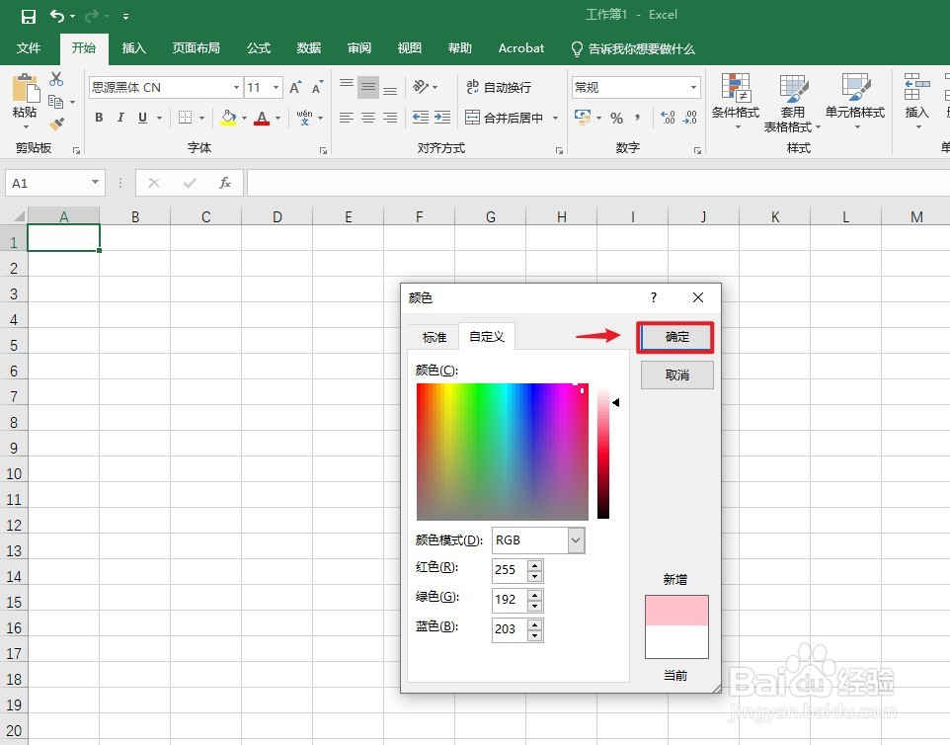Click the cell Borders icon
Image resolution: width=950 pixels, height=745 pixels.
point(186,118)
